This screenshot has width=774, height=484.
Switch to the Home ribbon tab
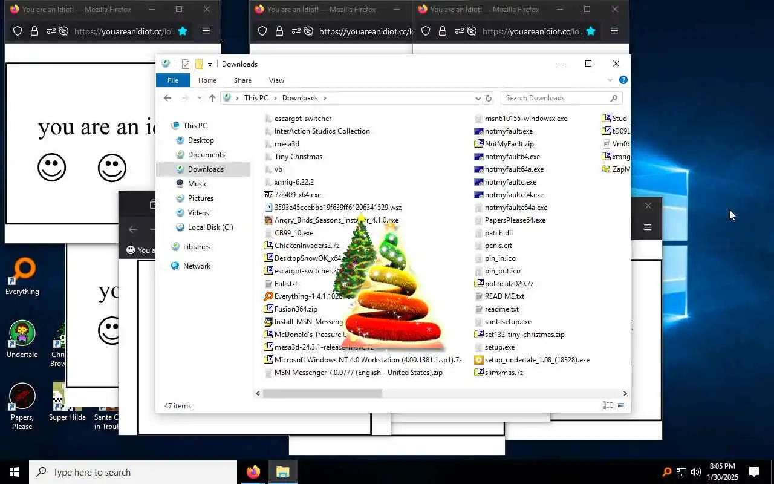coord(207,80)
